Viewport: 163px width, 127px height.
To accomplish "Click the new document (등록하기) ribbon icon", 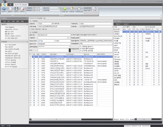I will coord(10,9).
